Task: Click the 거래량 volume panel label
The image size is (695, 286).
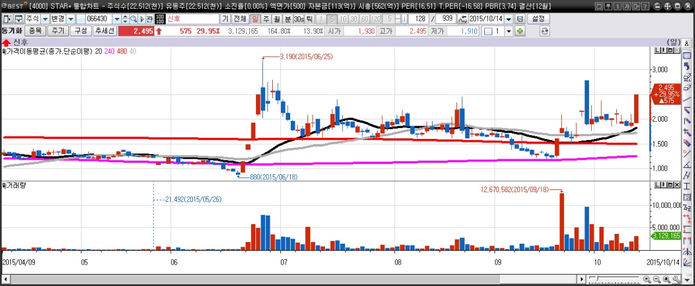Action: 17,185
